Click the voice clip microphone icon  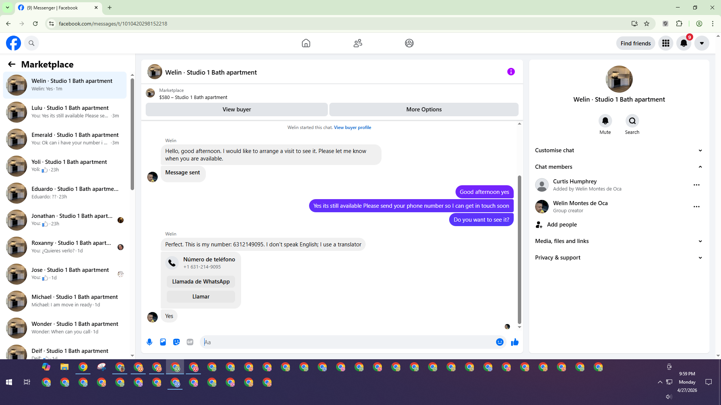149,342
